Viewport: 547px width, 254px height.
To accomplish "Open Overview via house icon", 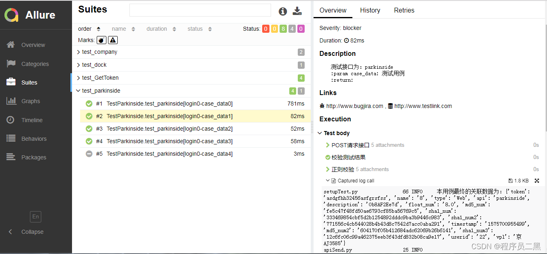I will (x=11, y=44).
